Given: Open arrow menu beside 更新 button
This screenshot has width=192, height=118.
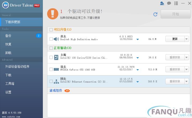Looking at the screenshot, I should (187, 39).
